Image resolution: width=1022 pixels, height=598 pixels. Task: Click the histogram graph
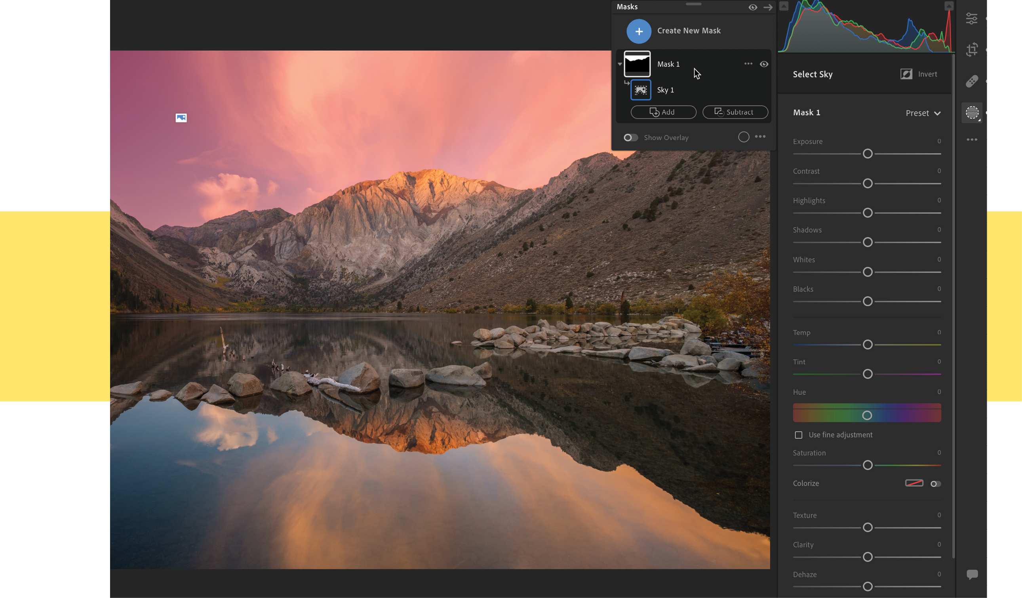[x=866, y=27]
